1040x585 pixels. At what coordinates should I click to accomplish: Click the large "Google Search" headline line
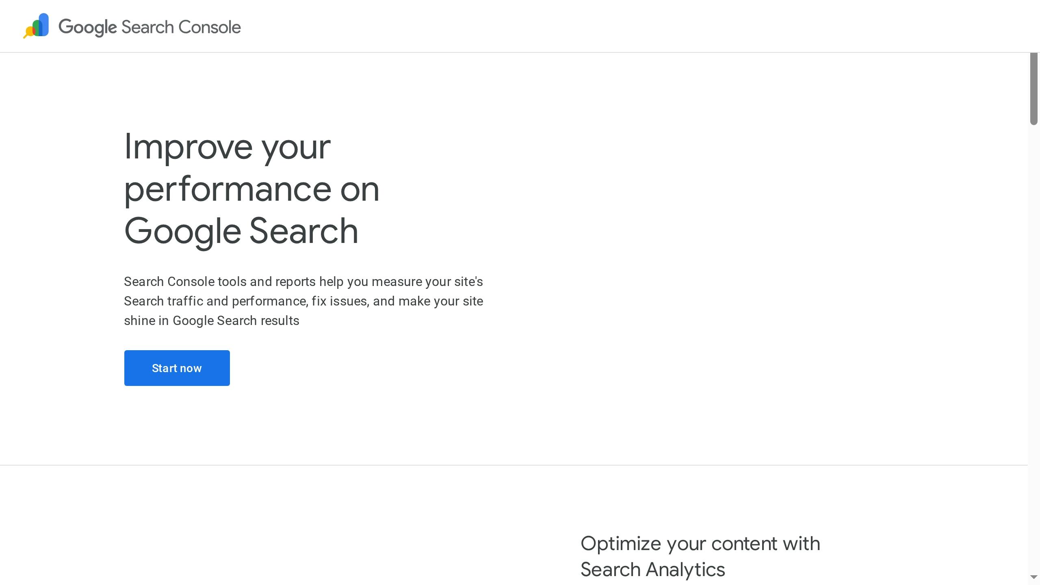(x=241, y=231)
